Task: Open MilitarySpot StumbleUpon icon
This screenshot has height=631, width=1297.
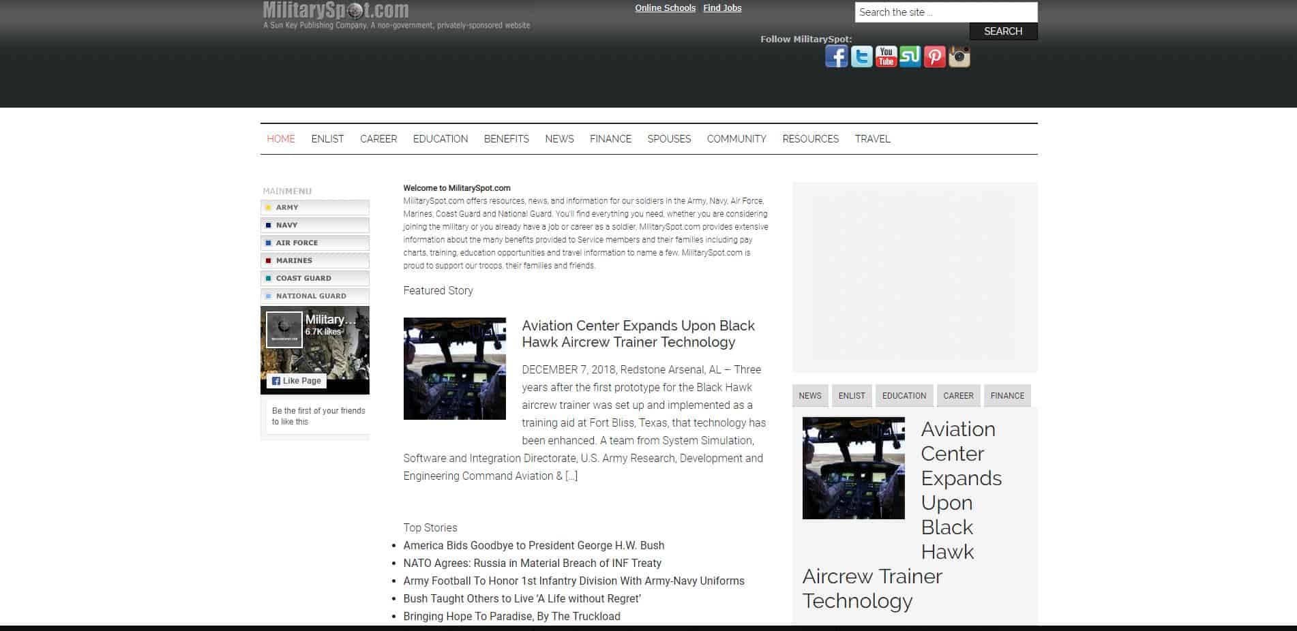Action: click(x=910, y=56)
